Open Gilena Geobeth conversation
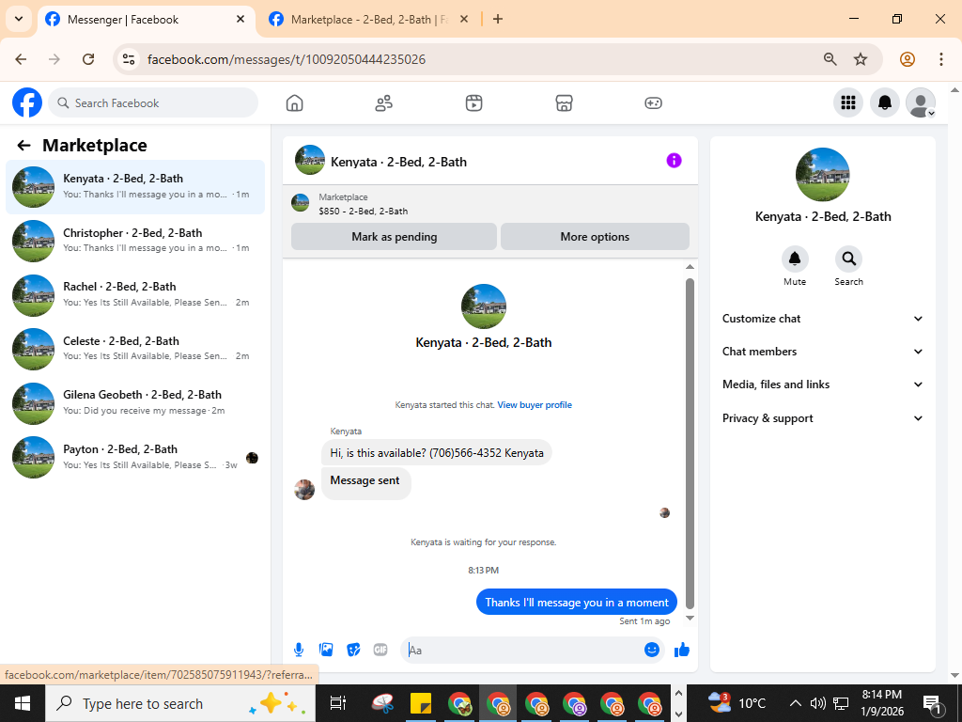 (135, 402)
